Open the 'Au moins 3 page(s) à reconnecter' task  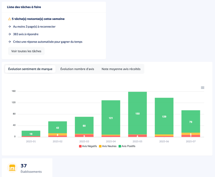point(34,27)
